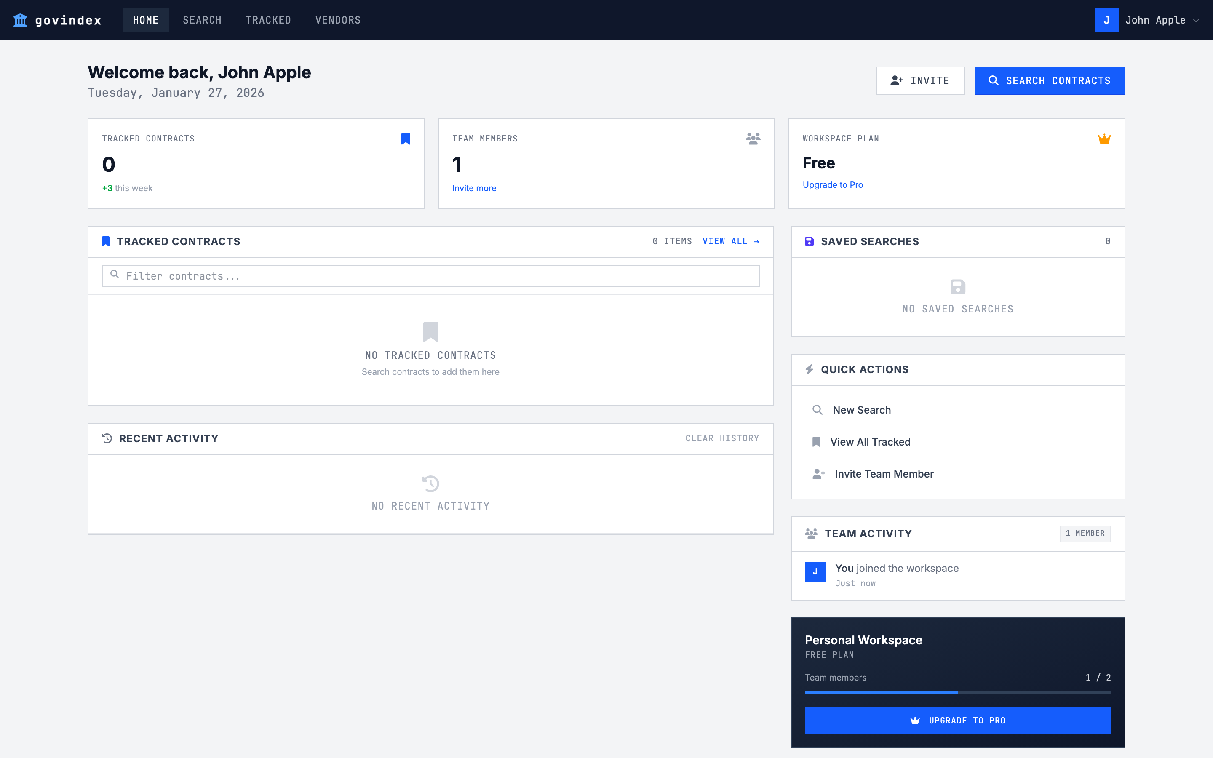Click the team members icon on Team Members card

click(754, 139)
